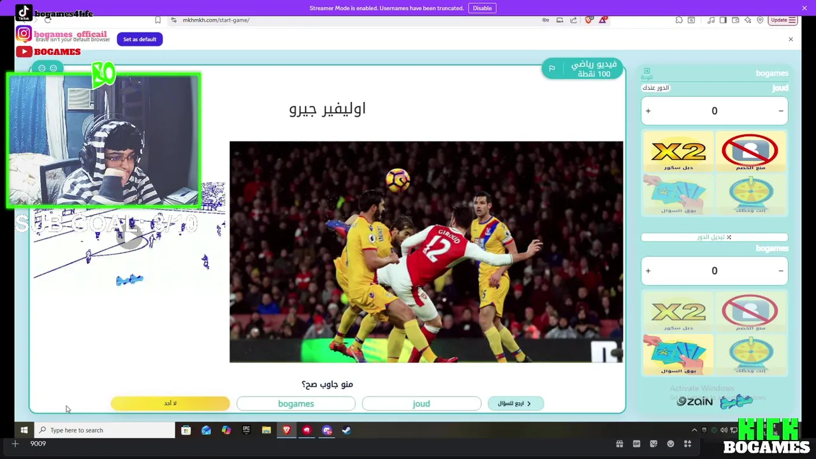Open the Brave Shields lion icon

[588, 20]
